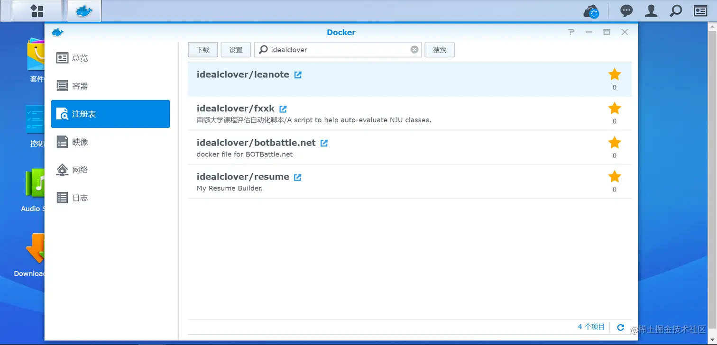Click "docker file for BOTBattle.net" description
This screenshot has width=717, height=345.
245,154
